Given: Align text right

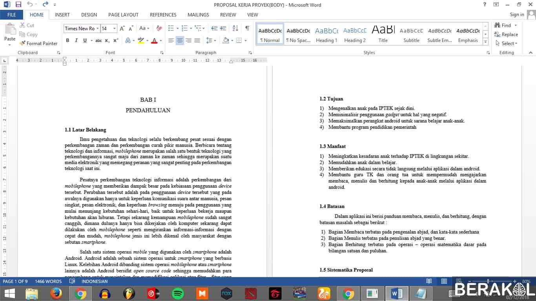Looking at the screenshot, I should coord(188,40).
